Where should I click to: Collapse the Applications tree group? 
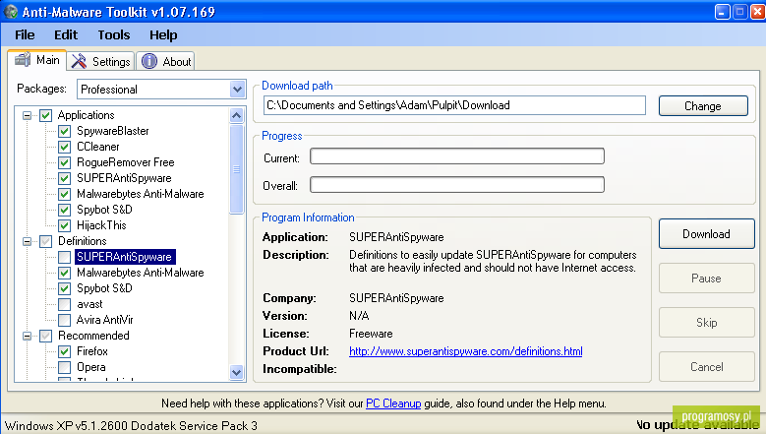click(x=28, y=116)
